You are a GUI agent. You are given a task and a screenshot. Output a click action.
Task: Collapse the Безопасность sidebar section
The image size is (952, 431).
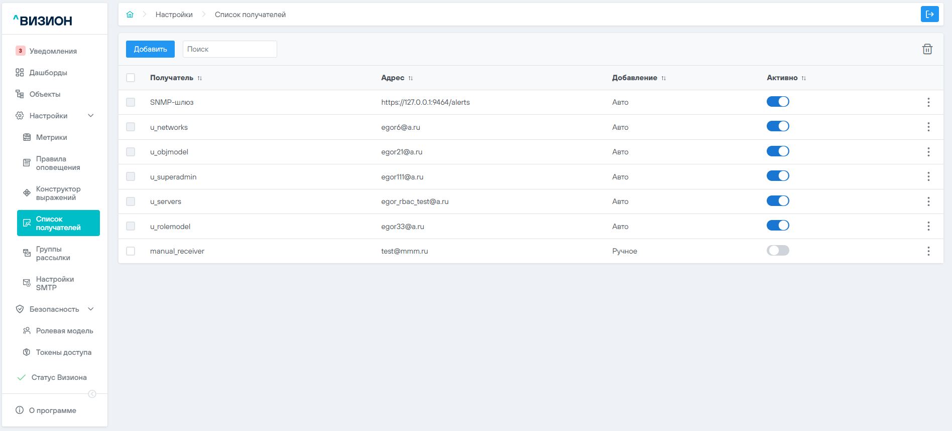[91, 309]
